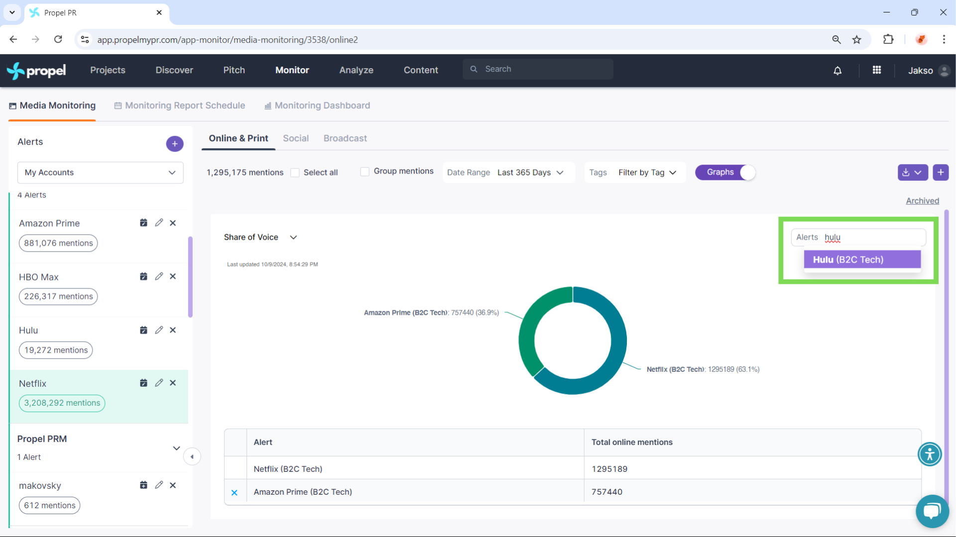The image size is (956, 537).
Task: Expand the Propel PRM alerts group
Action: pyautogui.click(x=176, y=448)
